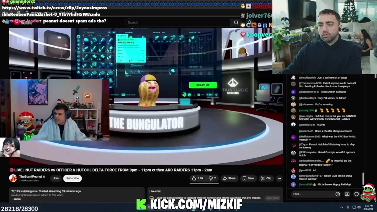The height and width of the screenshot is (212, 377).
Task: Click the Join membership button
Action: (56, 178)
